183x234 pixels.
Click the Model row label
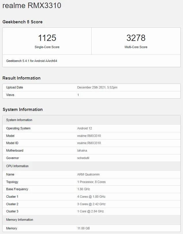[x=10, y=136]
